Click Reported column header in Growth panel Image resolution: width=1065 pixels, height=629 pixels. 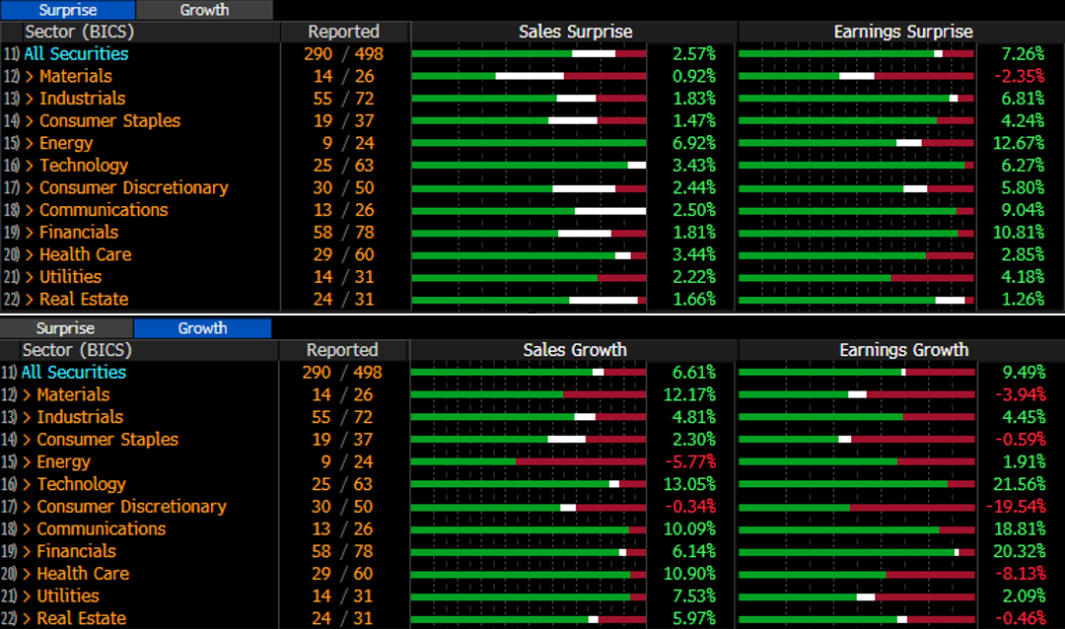tap(341, 350)
